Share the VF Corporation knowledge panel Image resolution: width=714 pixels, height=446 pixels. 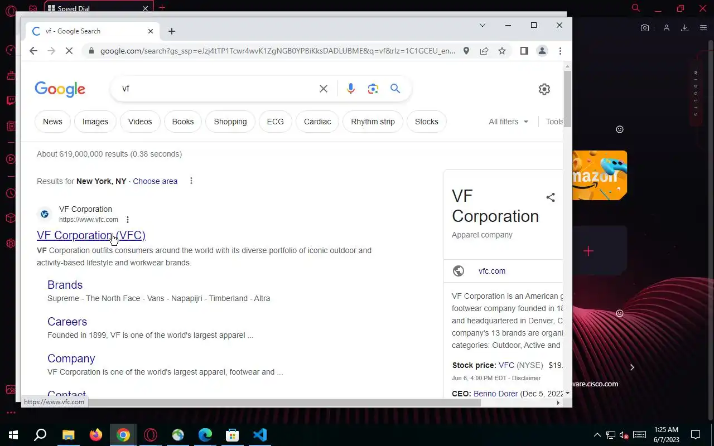point(551,197)
